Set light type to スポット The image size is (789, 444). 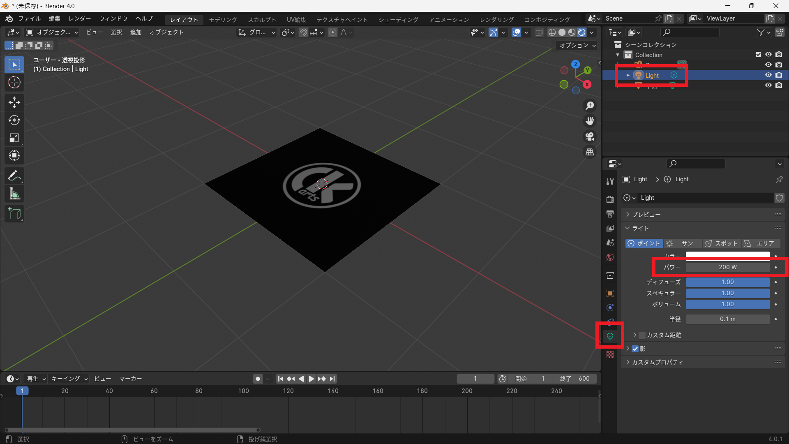tap(721, 243)
